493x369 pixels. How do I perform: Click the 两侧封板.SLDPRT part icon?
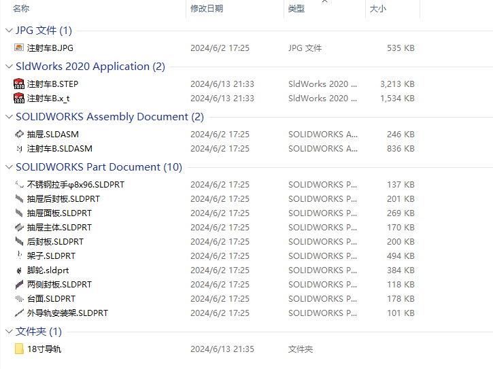[x=19, y=285]
